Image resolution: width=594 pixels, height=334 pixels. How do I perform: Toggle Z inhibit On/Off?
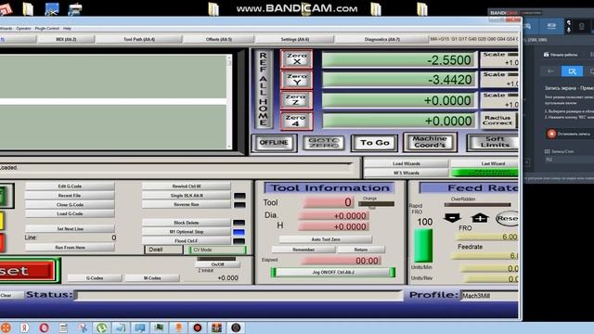click(217, 264)
